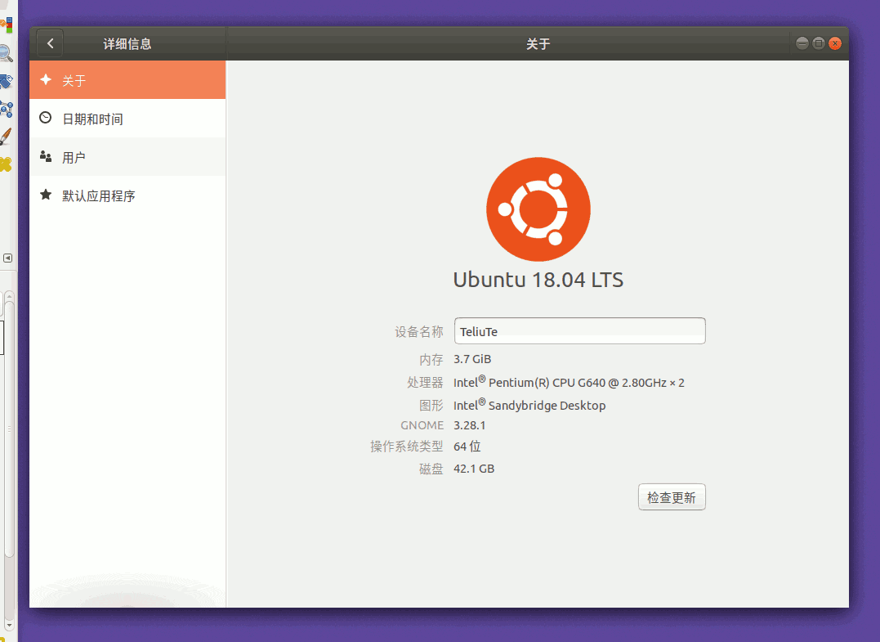Select the 关于 sidebar entry

[127, 80]
